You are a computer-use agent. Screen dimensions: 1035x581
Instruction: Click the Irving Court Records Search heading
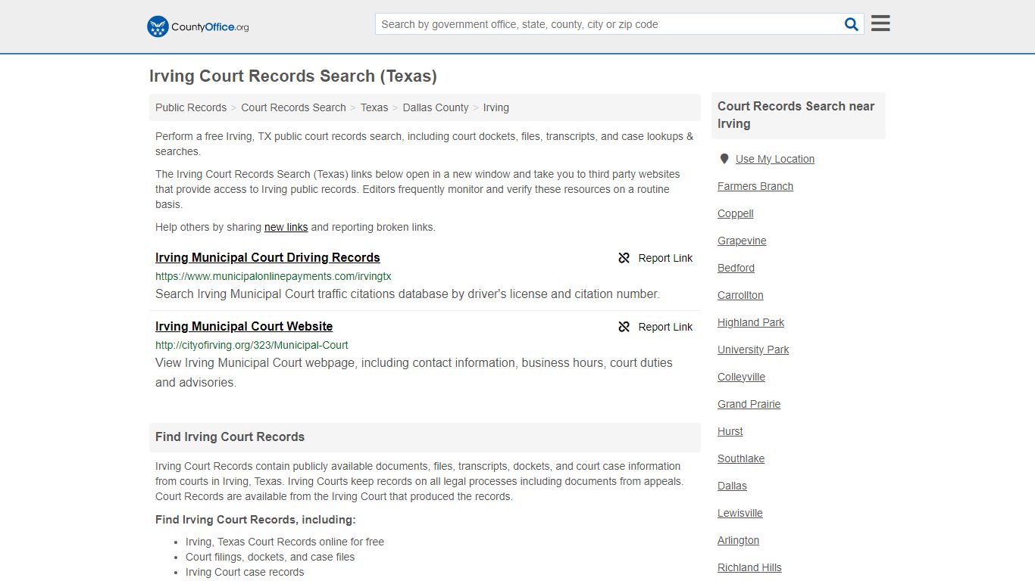pyautogui.click(x=293, y=76)
